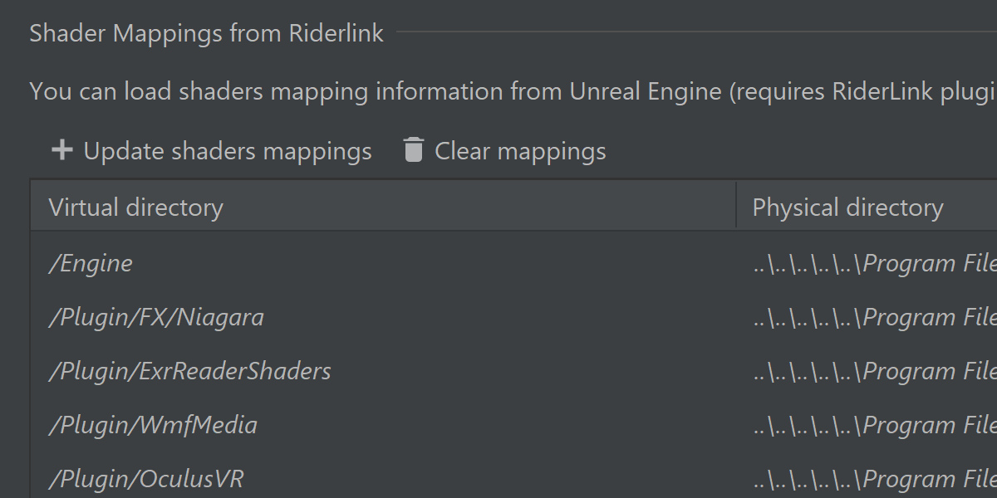Click the Shader Mappings from Riderlink section title

pos(207,33)
